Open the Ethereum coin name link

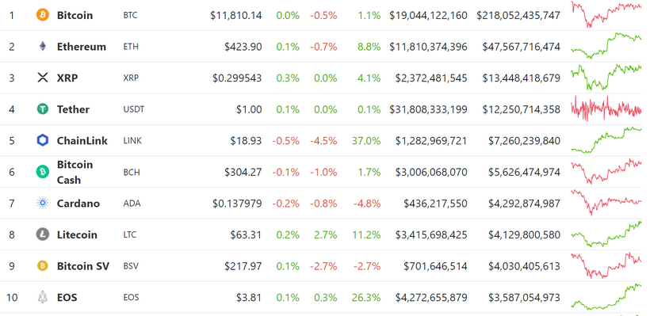click(x=81, y=47)
